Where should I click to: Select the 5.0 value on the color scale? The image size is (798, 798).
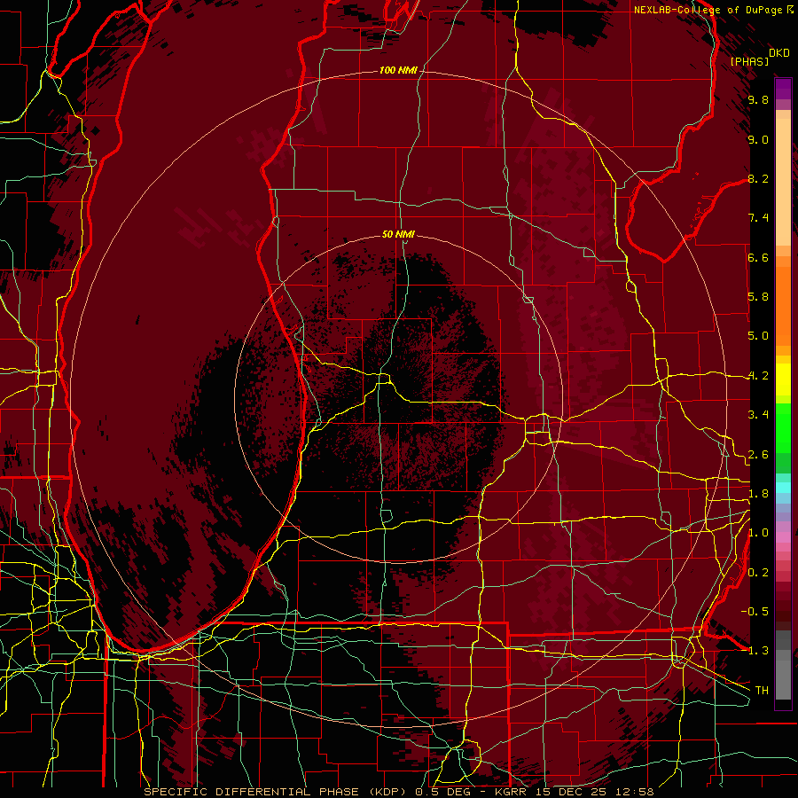click(758, 336)
